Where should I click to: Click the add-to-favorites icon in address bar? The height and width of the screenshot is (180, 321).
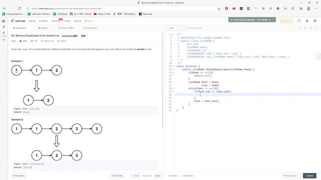click(219, 8)
